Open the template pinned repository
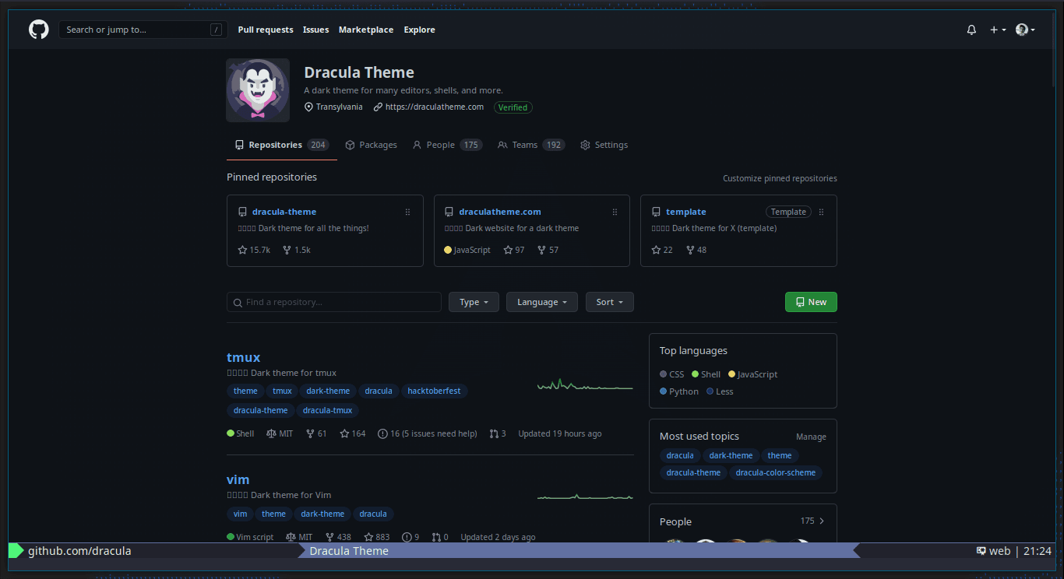The image size is (1064, 579). [686, 212]
